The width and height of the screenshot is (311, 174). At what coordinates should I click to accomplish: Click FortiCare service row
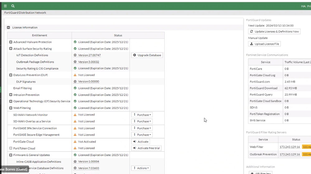[280, 69]
